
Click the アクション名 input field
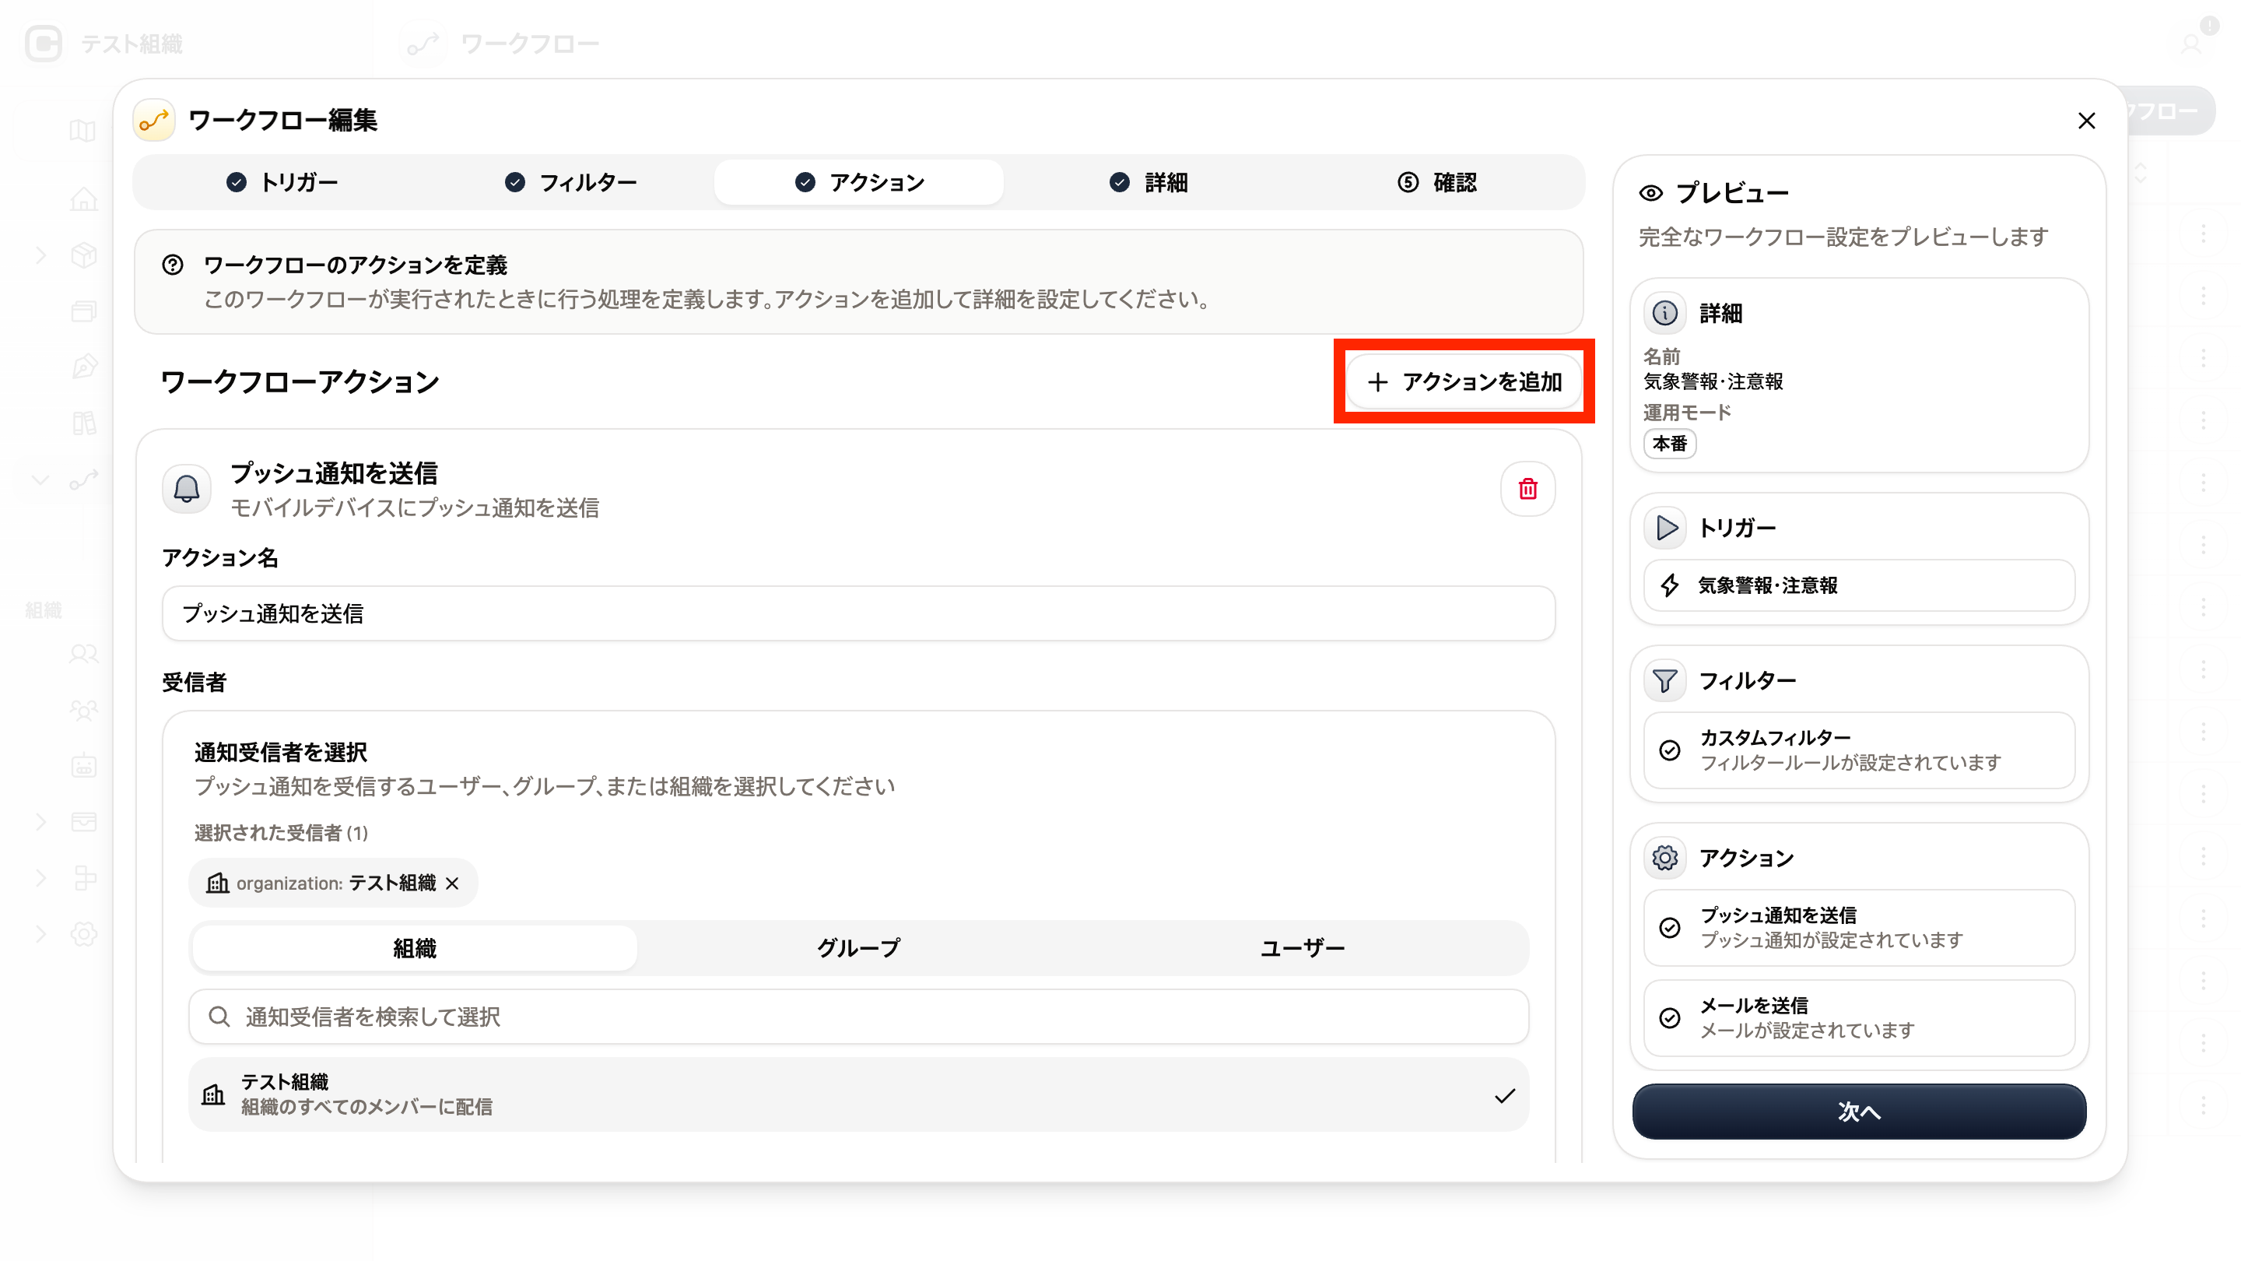tap(858, 613)
